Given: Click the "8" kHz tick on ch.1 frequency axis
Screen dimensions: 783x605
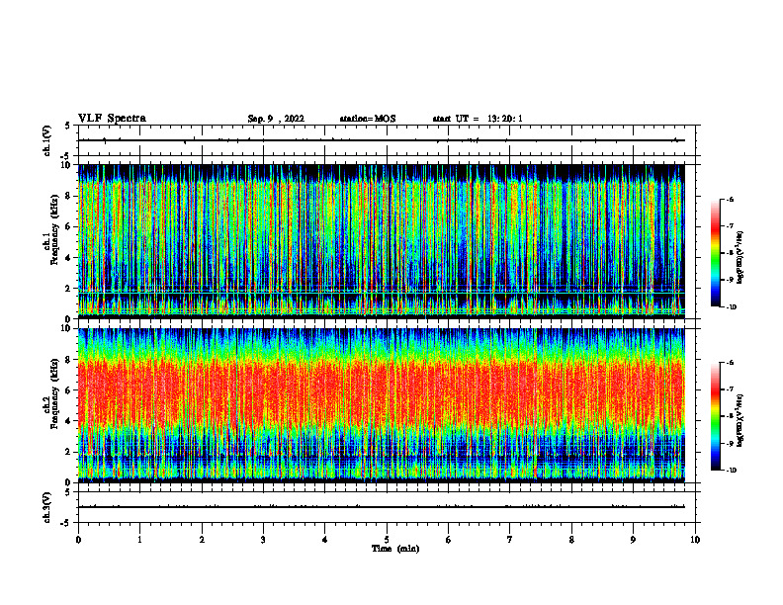Looking at the screenshot, I should [x=69, y=196].
